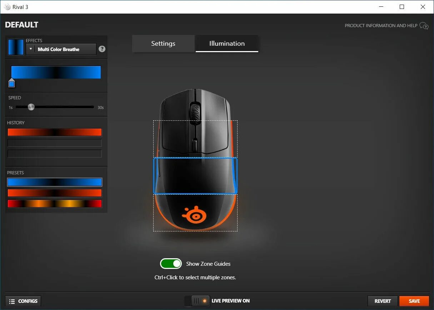The height and width of the screenshot is (310, 434).
Task: Select the third empty History slot
Action: pos(55,154)
